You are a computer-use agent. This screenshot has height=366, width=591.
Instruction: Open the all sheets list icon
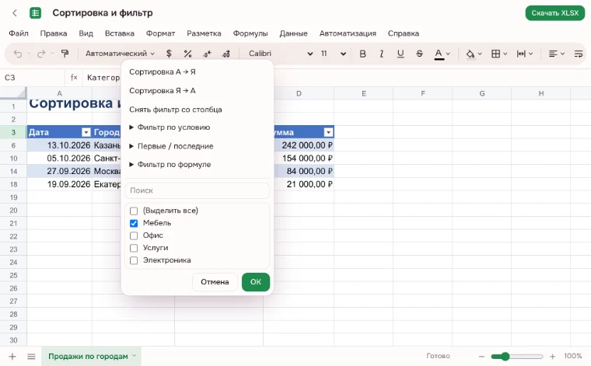point(31,356)
